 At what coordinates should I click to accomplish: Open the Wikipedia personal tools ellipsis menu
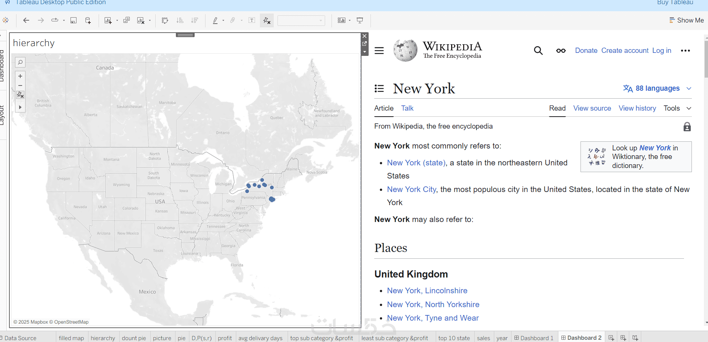click(685, 51)
